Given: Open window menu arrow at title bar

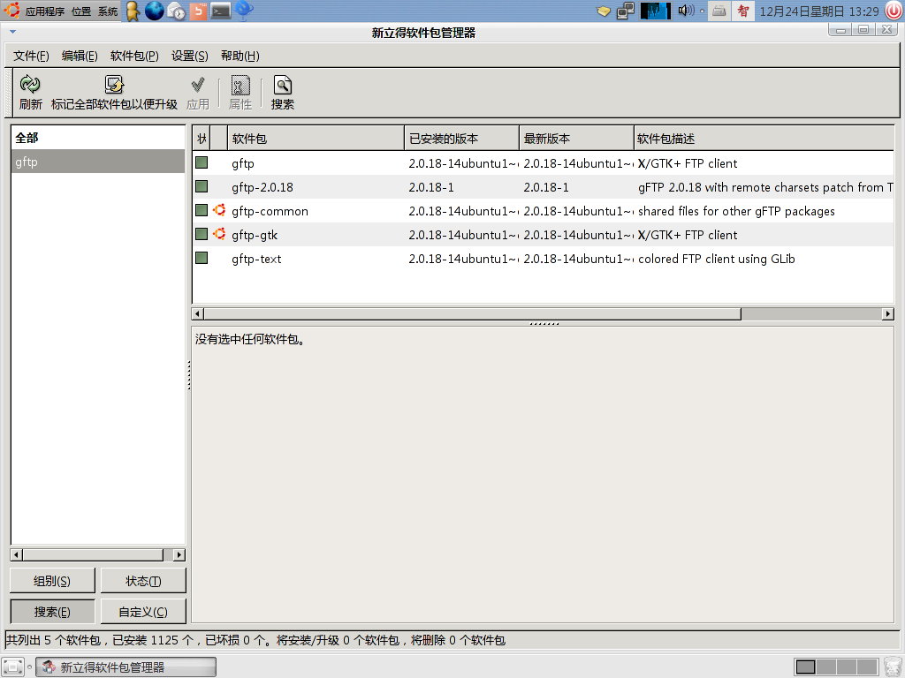Looking at the screenshot, I should pos(12,32).
